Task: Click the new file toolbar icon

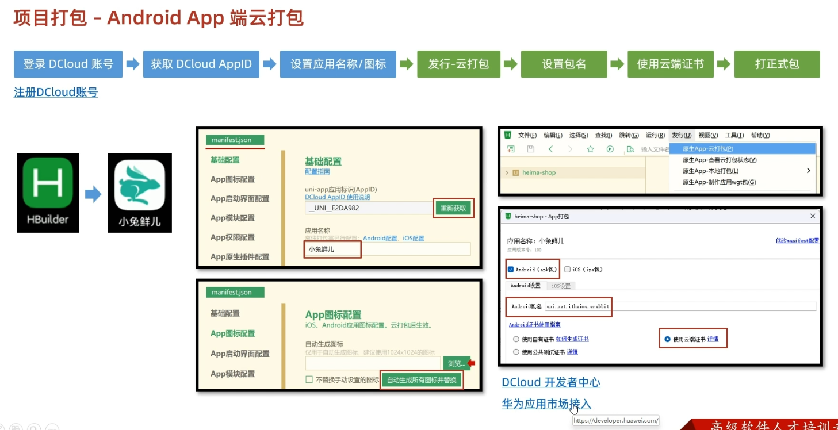Action: tap(511, 149)
